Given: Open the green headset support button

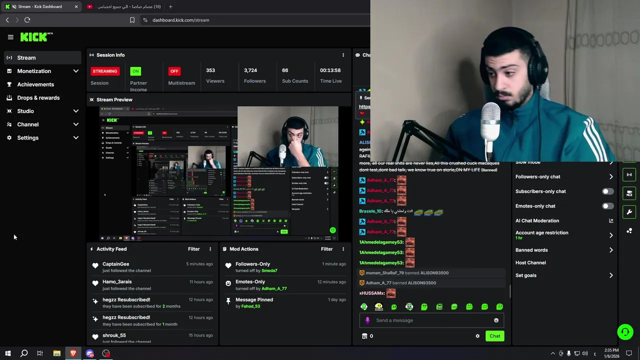Looking at the screenshot, I should (x=625, y=331).
